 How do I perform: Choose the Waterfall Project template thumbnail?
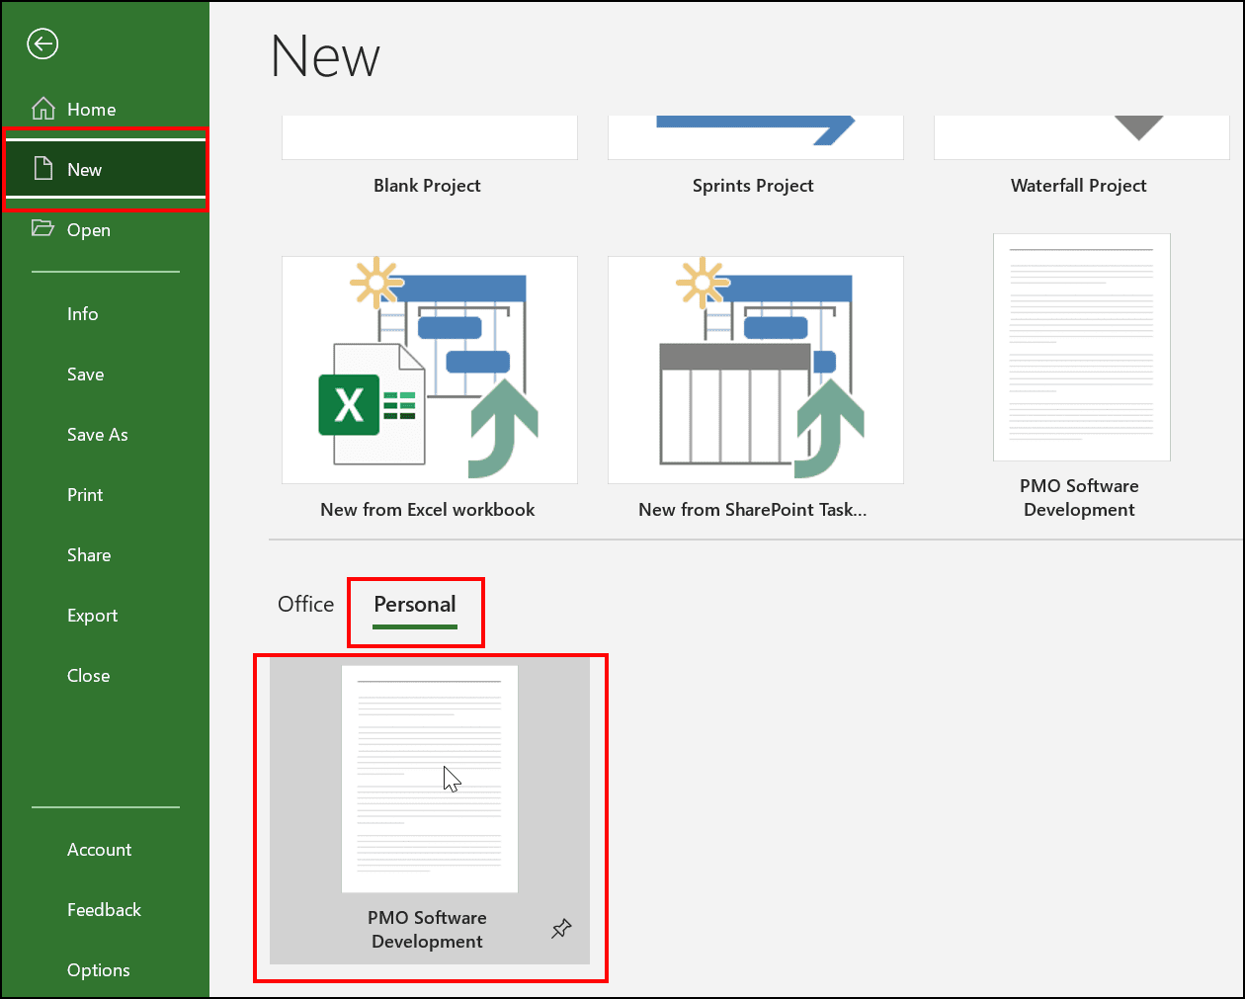click(x=1082, y=137)
